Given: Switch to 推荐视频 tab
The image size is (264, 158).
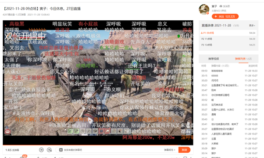Looking at the screenshot, I should click(x=214, y=59).
